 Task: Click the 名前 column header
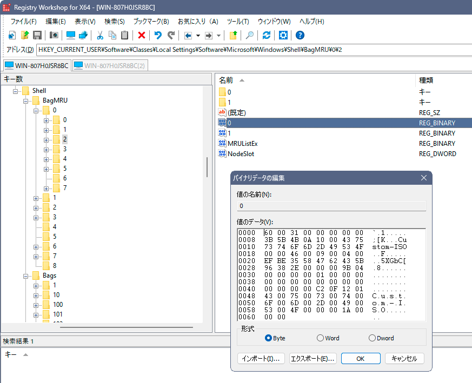tap(315, 80)
